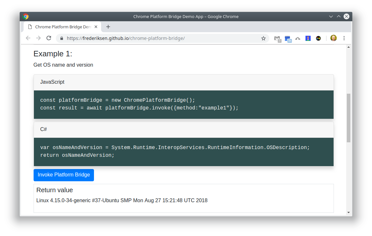Click the browser back arrow
Screen dimensions: 372x236
coord(28,38)
